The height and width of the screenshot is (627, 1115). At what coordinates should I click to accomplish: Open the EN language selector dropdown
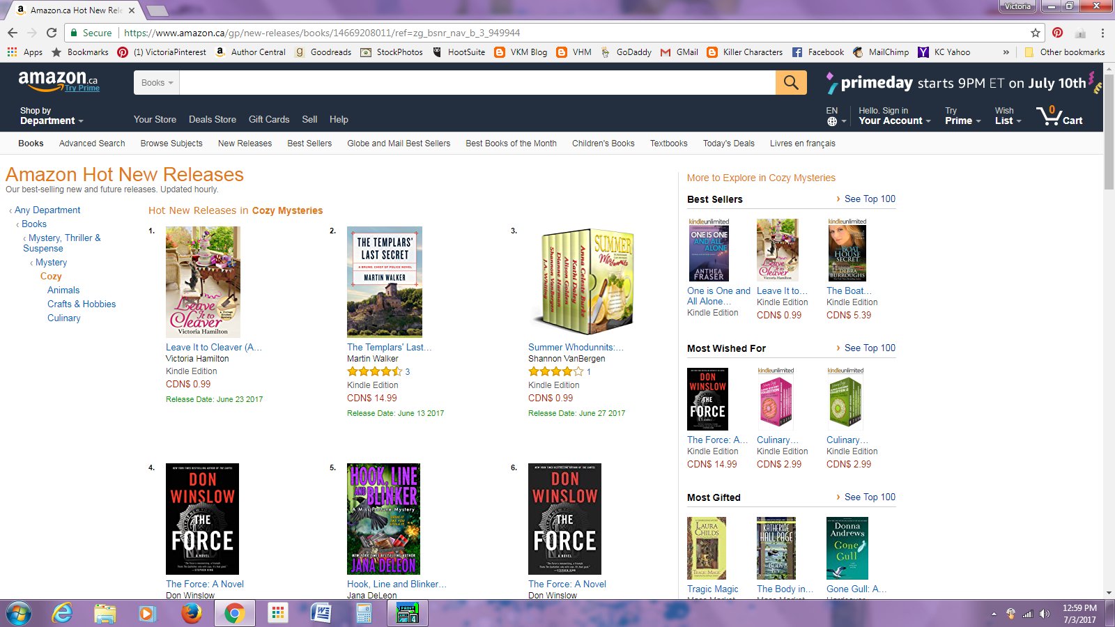pos(836,116)
